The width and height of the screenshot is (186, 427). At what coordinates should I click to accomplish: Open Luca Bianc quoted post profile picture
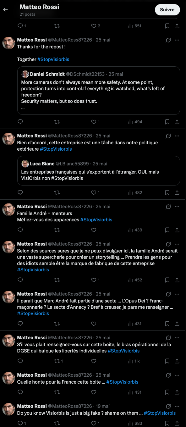pos(25,164)
